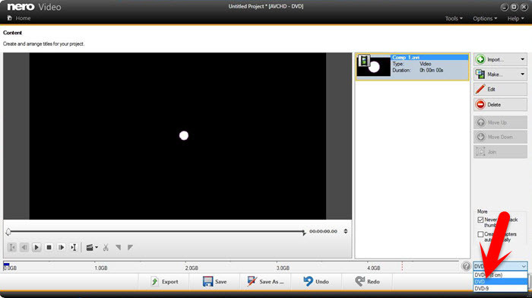Click the Export button
The width and height of the screenshot is (532, 298).
[164, 282]
